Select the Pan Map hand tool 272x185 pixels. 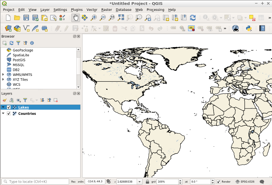[x=75, y=18]
